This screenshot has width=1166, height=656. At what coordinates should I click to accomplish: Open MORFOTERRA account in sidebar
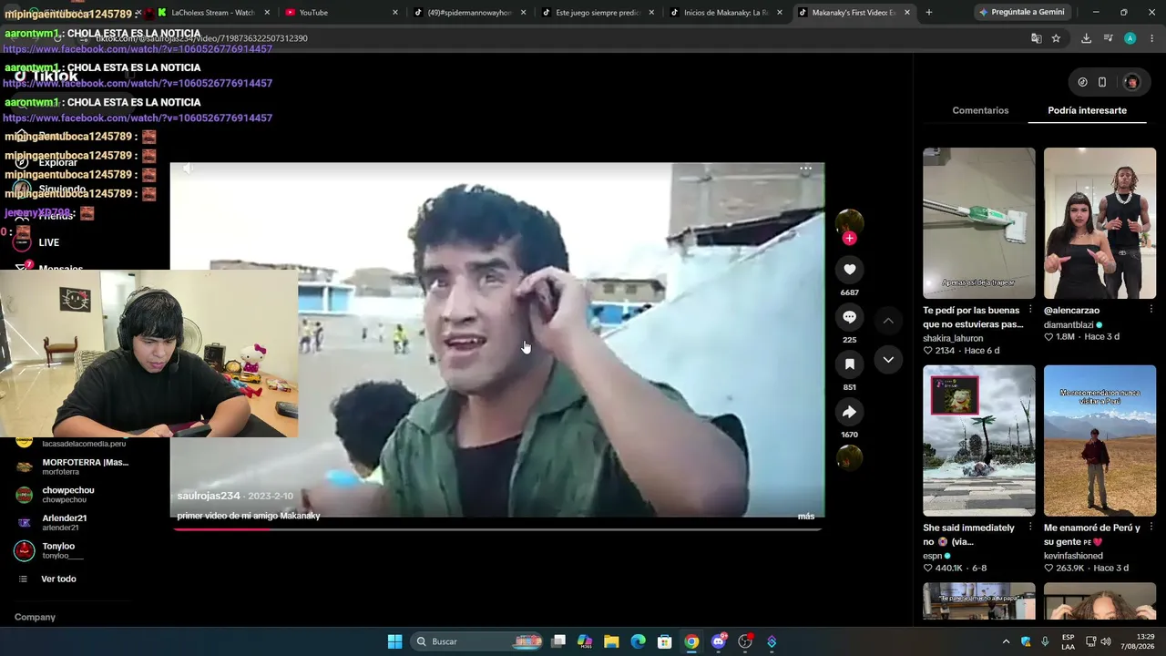click(x=73, y=466)
